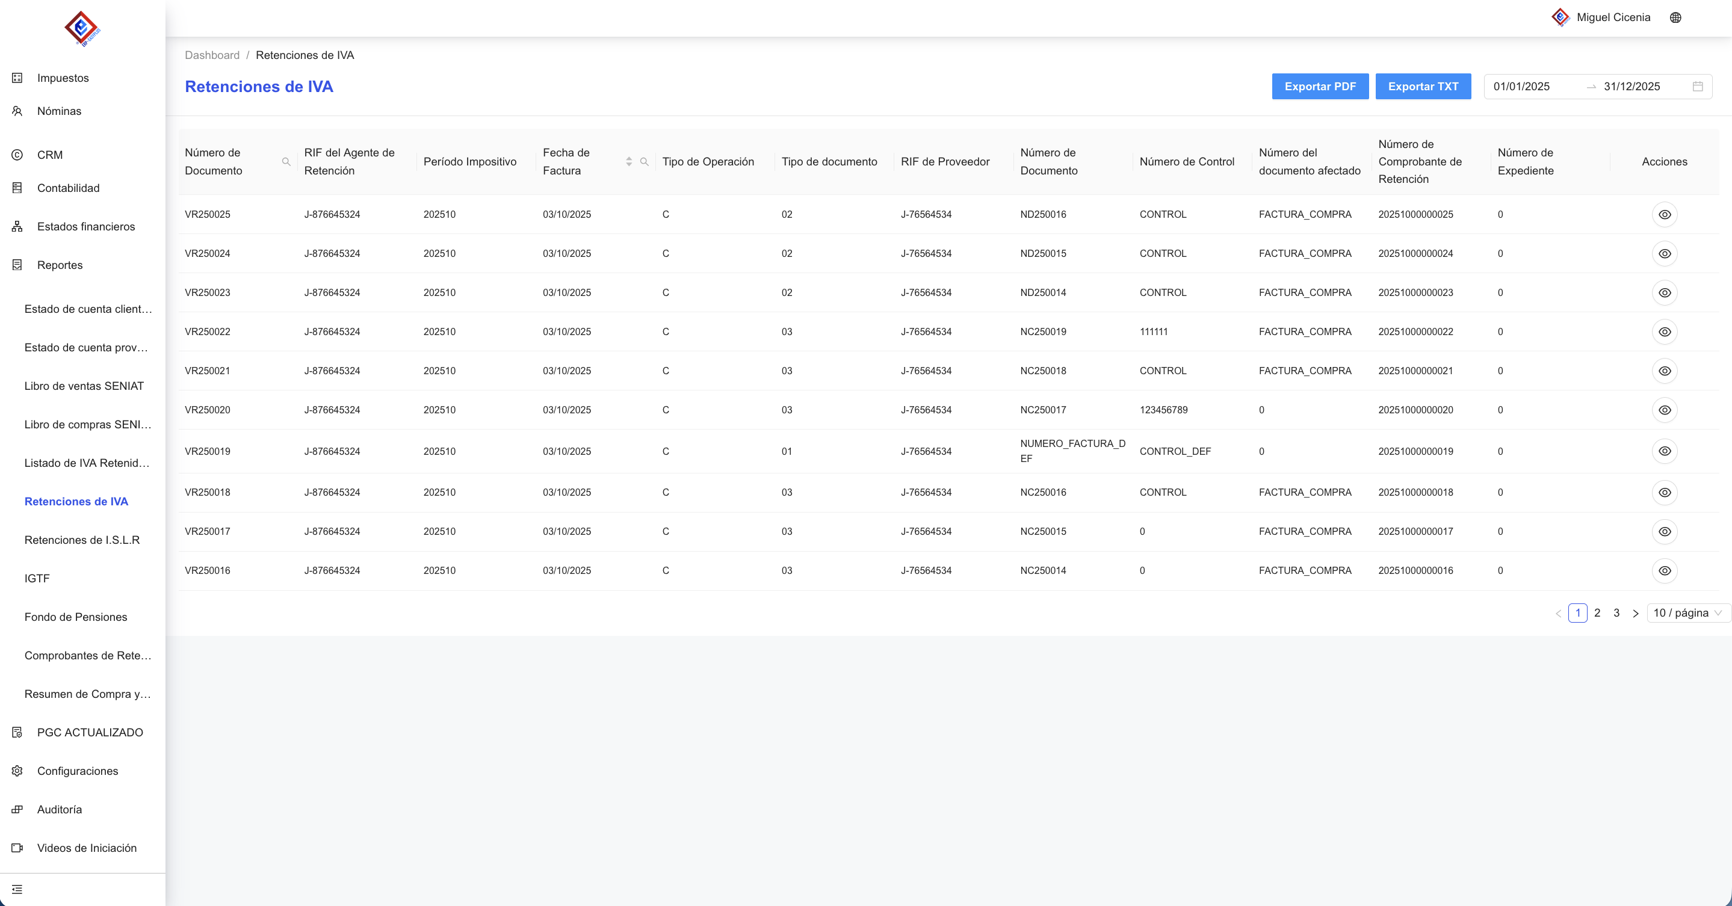Click Fecha de Factura search icon
The width and height of the screenshot is (1732, 906).
pos(644,161)
